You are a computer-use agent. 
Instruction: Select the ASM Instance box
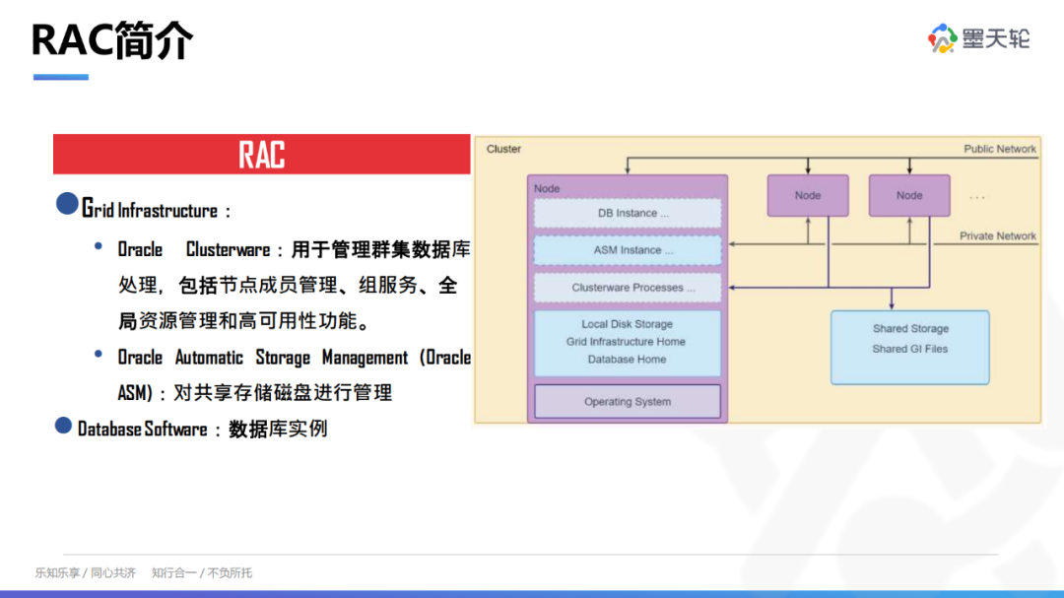(628, 250)
